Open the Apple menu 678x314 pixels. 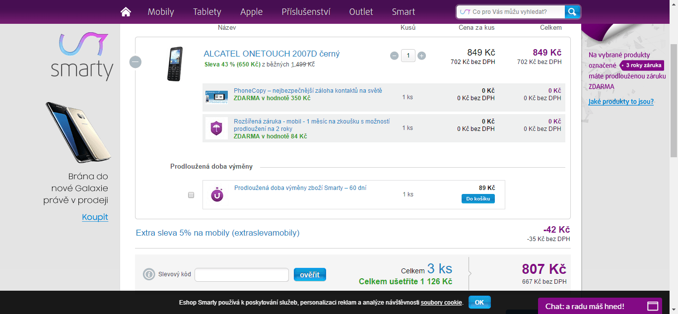tap(252, 11)
